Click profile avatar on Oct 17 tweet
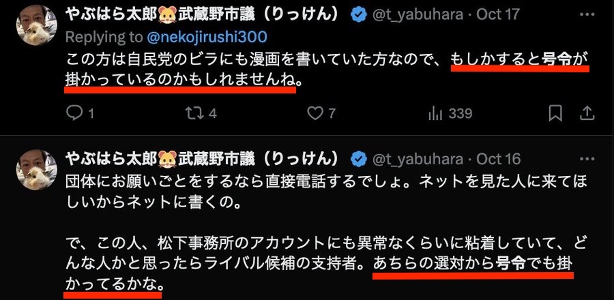 coord(36,25)
